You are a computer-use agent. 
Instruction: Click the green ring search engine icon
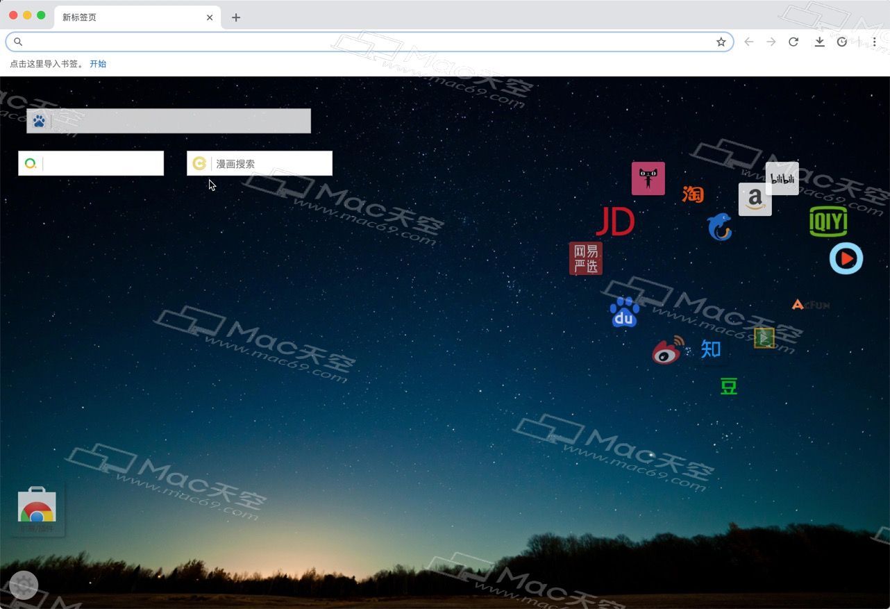pos(31,163)
